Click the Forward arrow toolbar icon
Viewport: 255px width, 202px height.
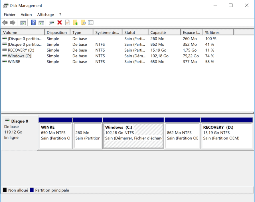[12, 23]
